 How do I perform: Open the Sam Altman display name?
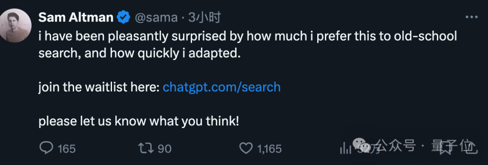[x=76, y=18]
